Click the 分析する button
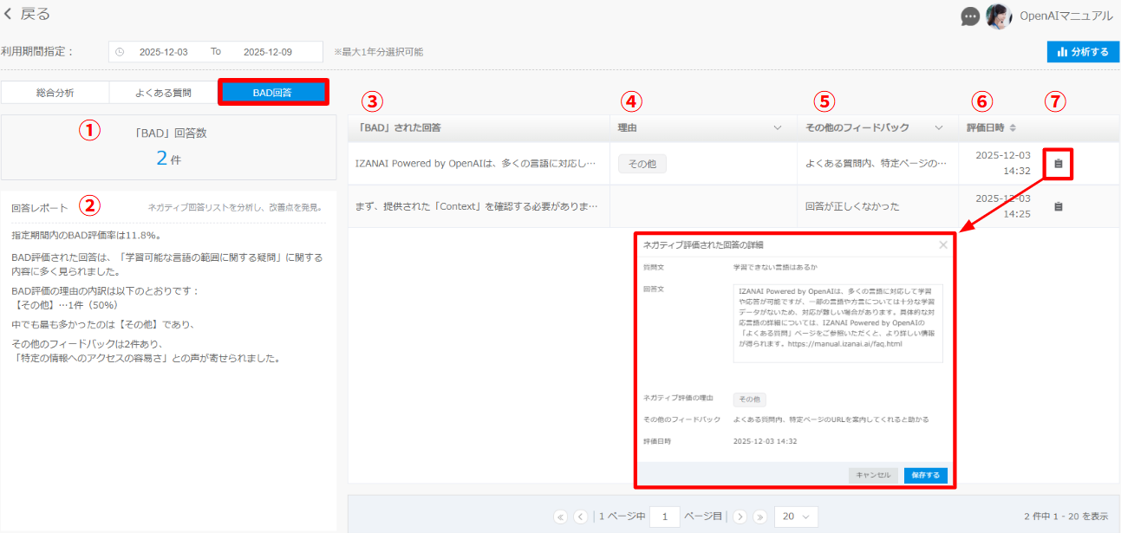This screenshot has width=1121, height=533. 1083,52
